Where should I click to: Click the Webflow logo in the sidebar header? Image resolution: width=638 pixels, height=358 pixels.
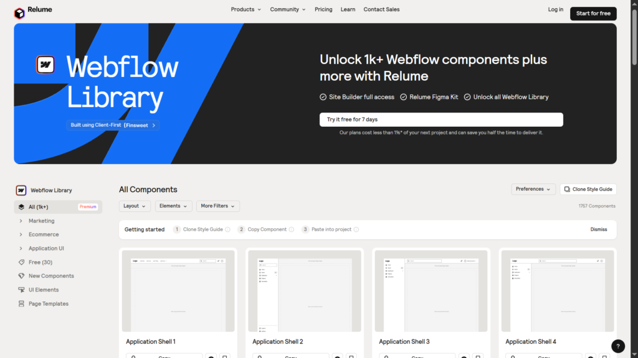tap(21, 190)
